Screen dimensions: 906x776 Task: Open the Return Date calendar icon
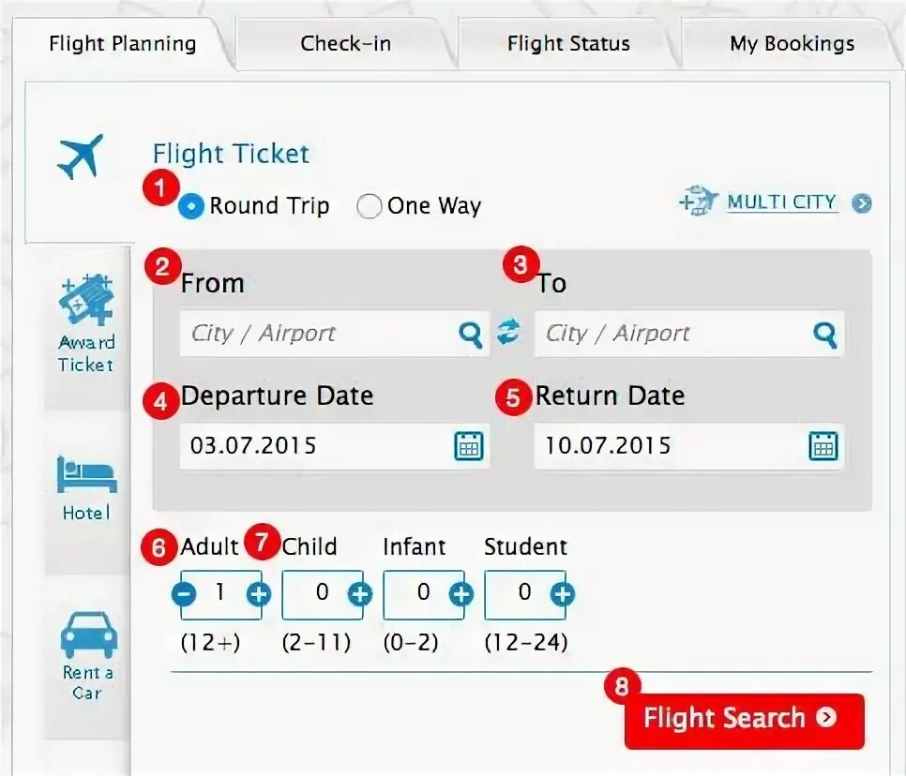823,446
